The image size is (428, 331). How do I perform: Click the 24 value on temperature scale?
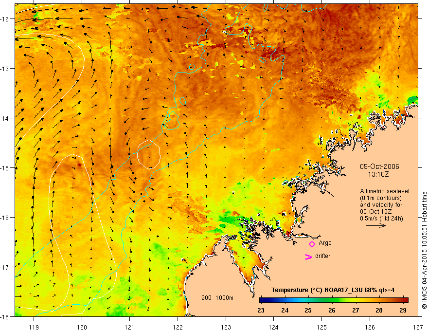285,310
